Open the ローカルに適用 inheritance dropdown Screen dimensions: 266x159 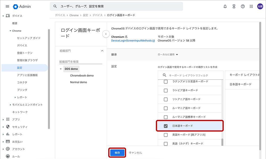(168, 55)
